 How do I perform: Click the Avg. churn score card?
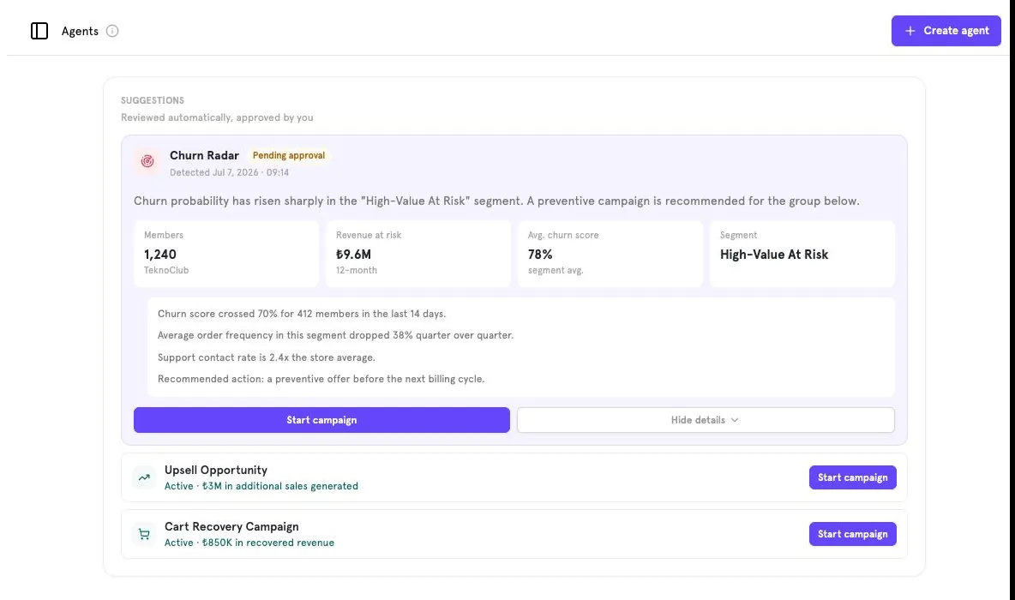[x=610, y=254]
